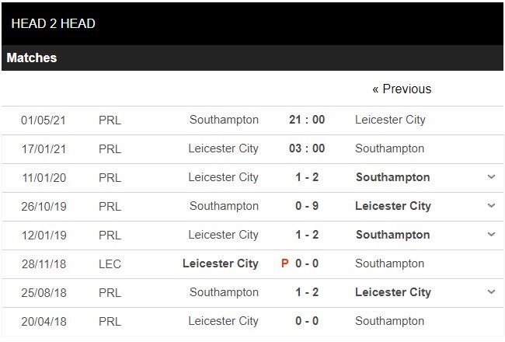Open bold Leicester City in the 26/10/19 row
The height and width of the screenshot is (342, 505).
tap(393, 206)
